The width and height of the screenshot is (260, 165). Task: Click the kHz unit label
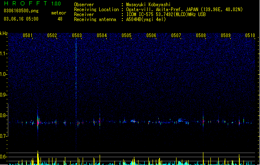[x=4, y=33]
